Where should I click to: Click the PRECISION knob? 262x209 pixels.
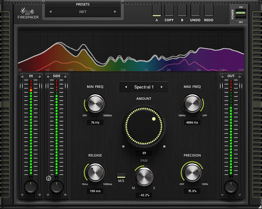pos(192,172)
